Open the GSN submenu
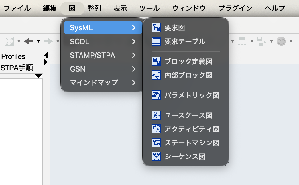 point(102,69)
